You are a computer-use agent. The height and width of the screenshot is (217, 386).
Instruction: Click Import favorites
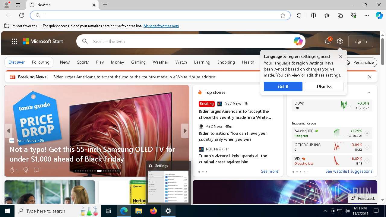tap(21, 26)
